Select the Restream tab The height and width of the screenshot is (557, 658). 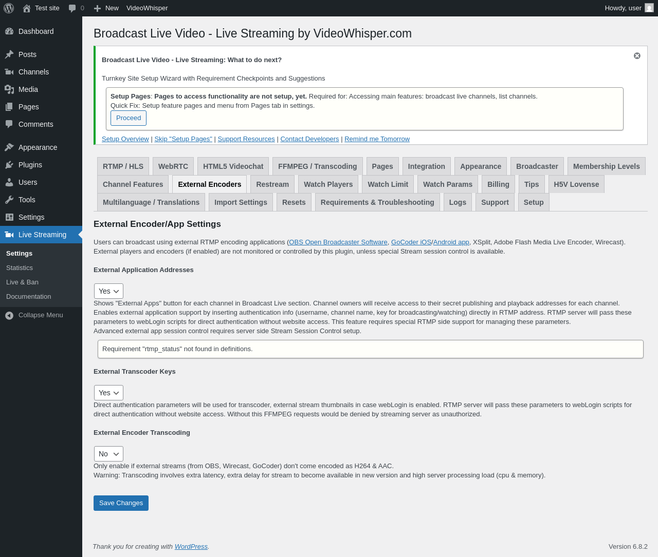(x=272, y=184)
